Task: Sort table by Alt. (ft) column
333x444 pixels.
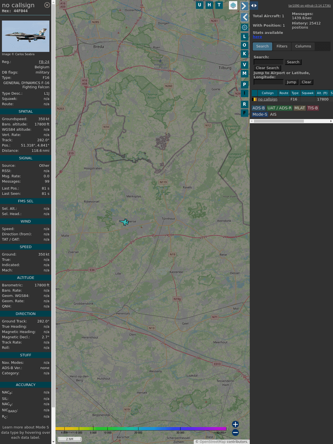Action: (322, 93)
